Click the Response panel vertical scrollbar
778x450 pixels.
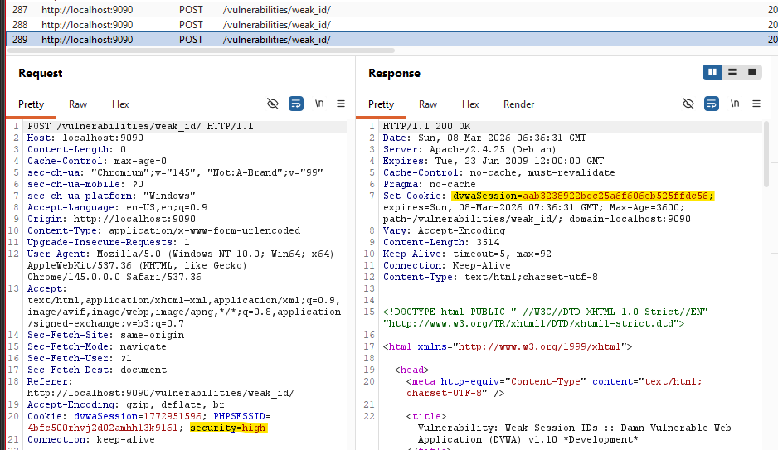click(766, 153)
